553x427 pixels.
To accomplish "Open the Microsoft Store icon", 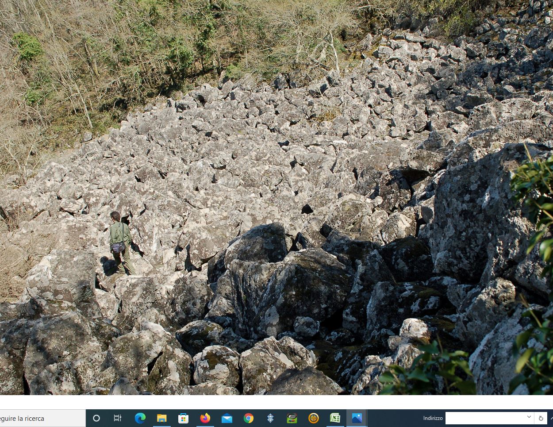I will pos(183,418).
